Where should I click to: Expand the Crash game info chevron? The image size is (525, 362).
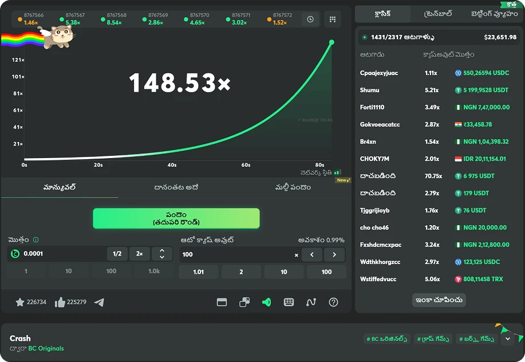click(x=507, y=339)
